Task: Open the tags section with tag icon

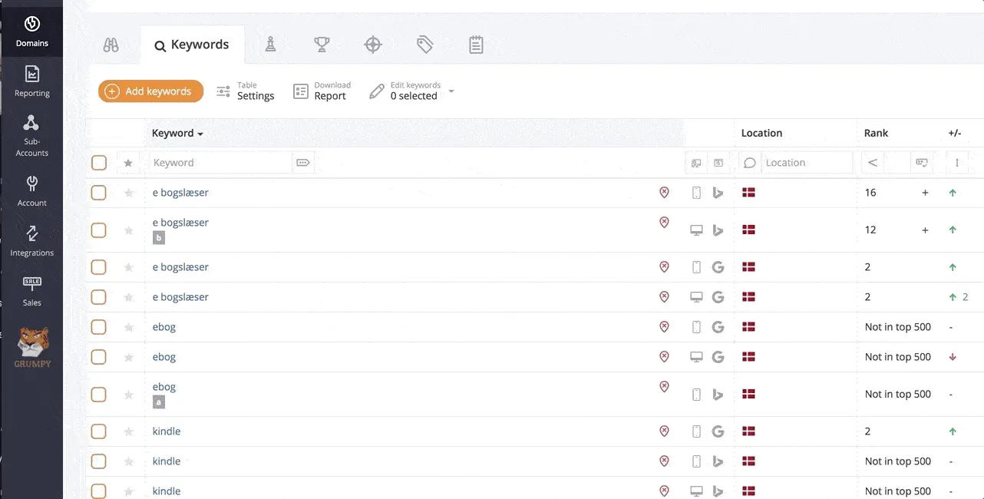Action: pyautogui.click(x=425, y=45)
